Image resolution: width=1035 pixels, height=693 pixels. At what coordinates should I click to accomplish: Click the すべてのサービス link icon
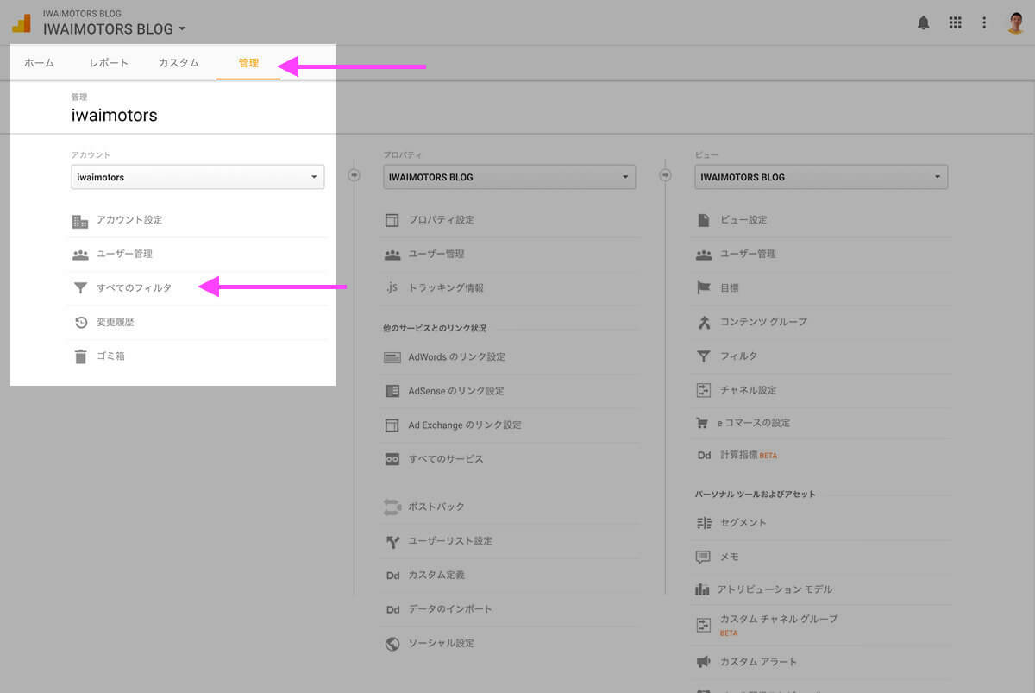click(x=392, y=459)
